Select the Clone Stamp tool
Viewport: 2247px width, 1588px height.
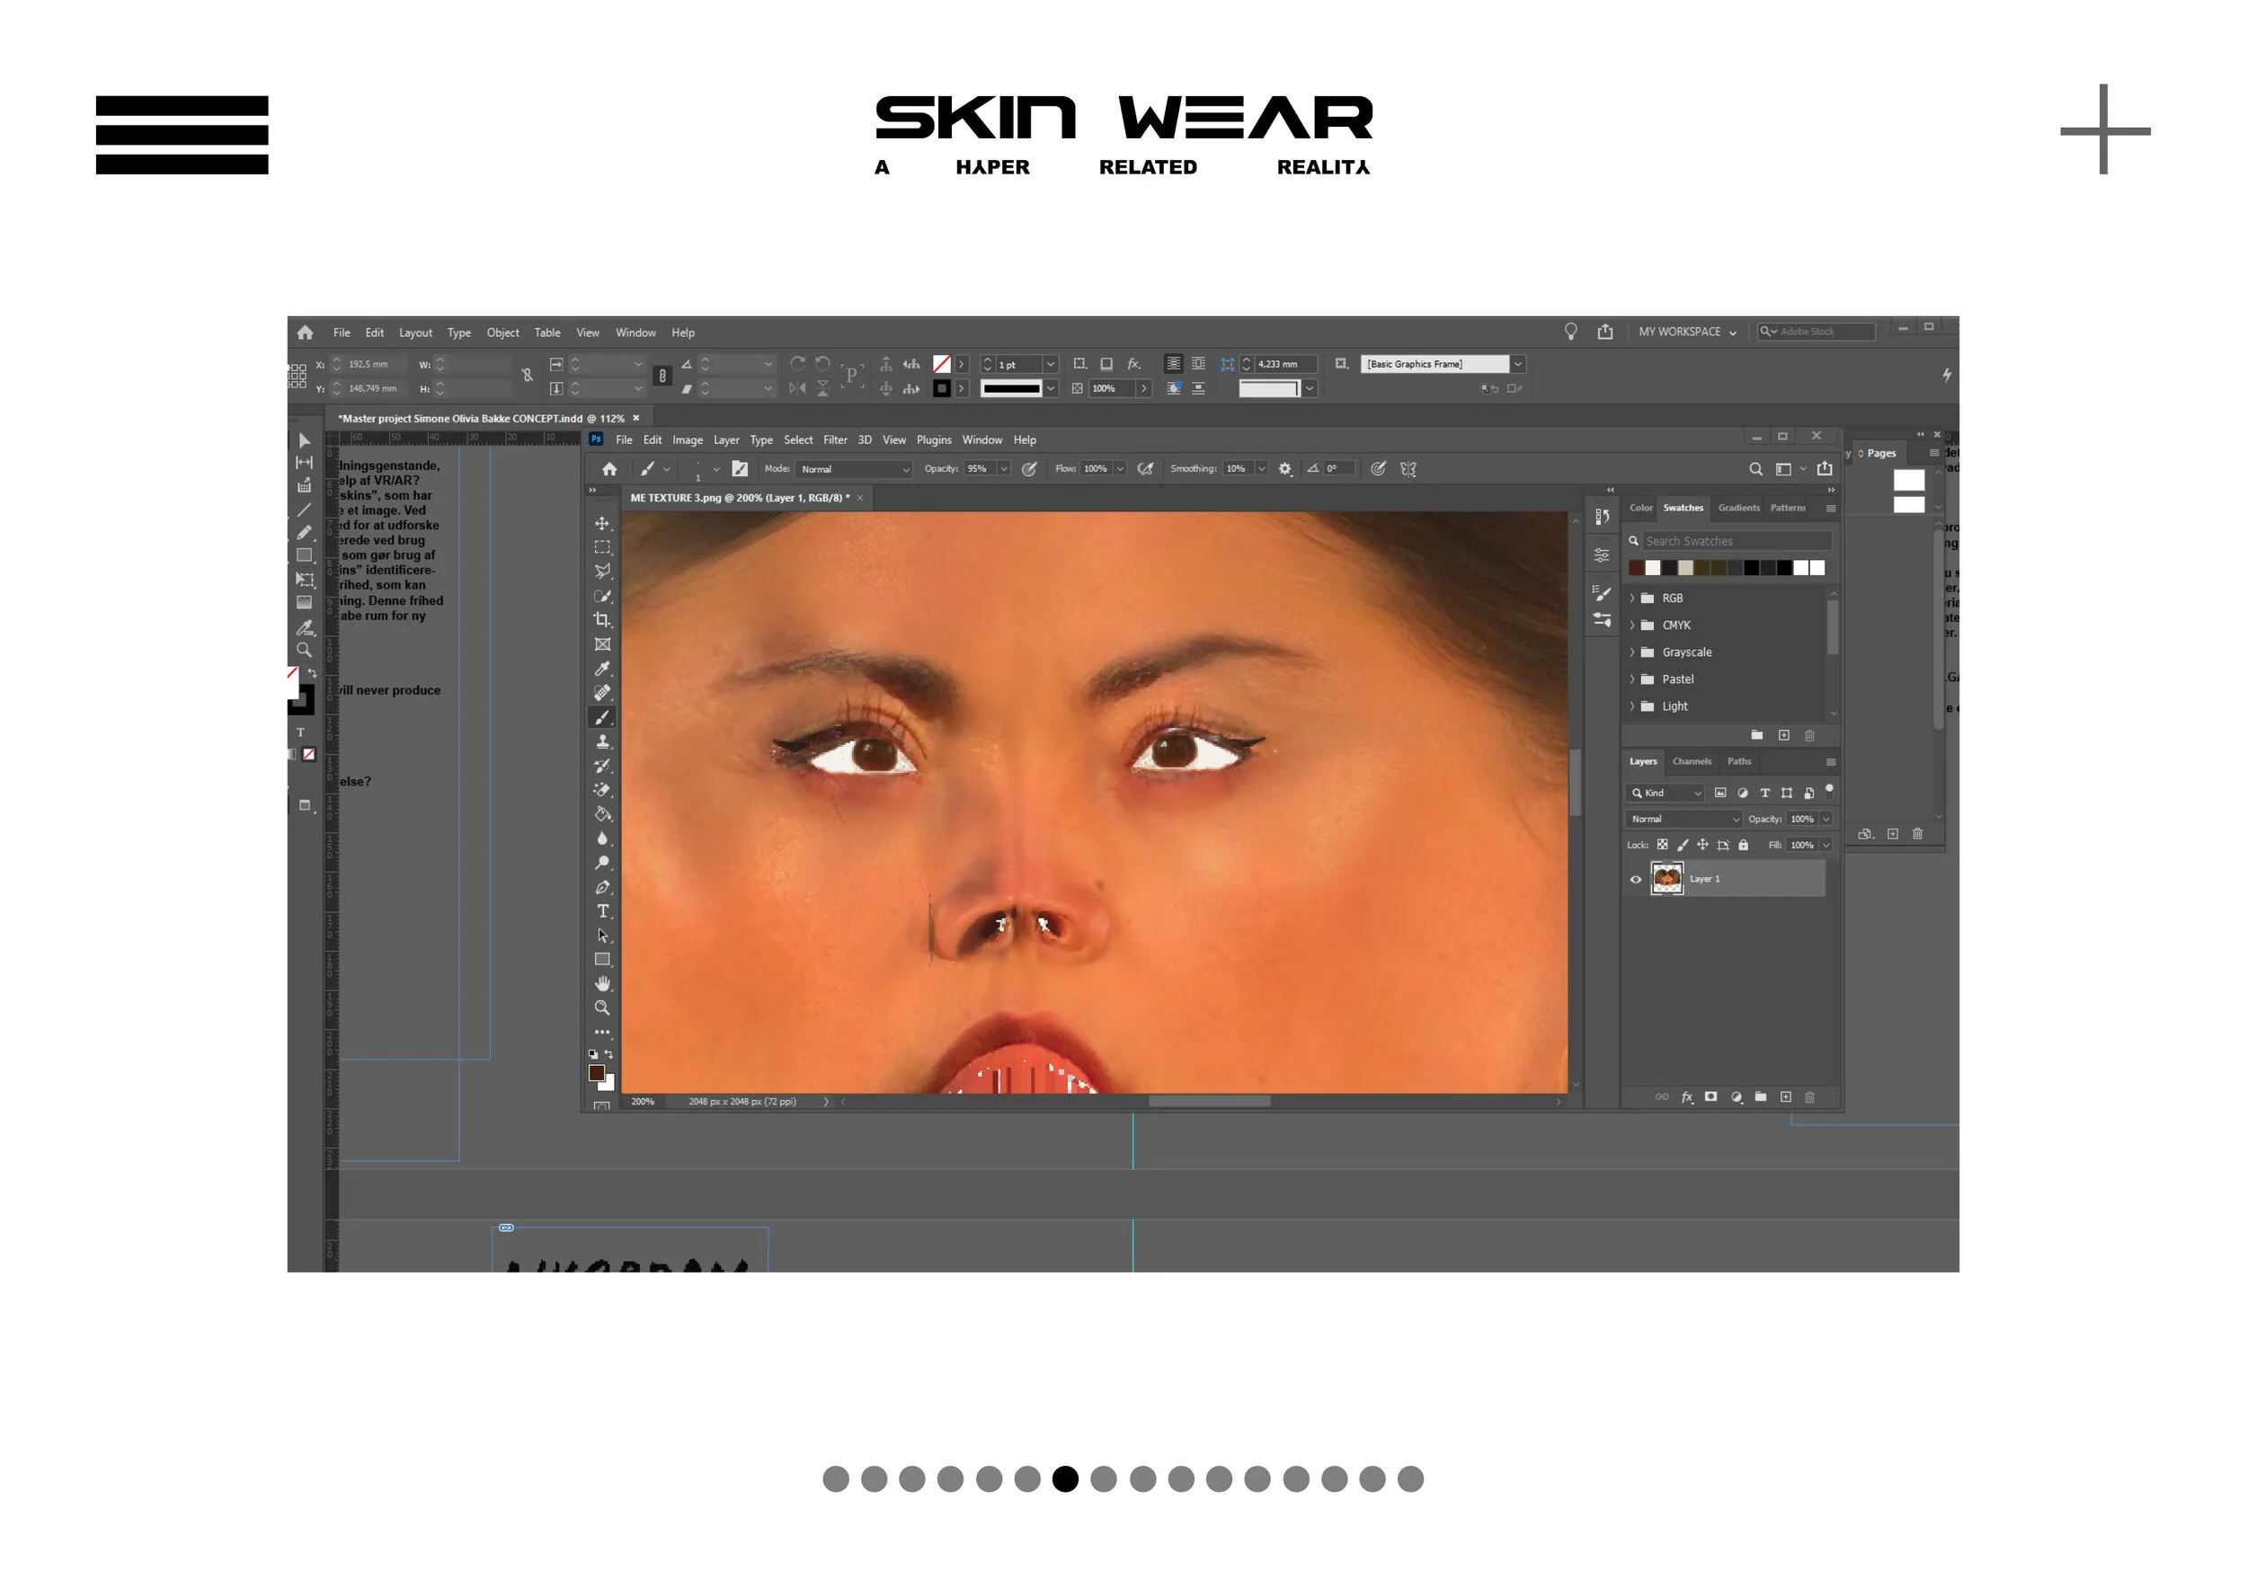pos(602,741)
